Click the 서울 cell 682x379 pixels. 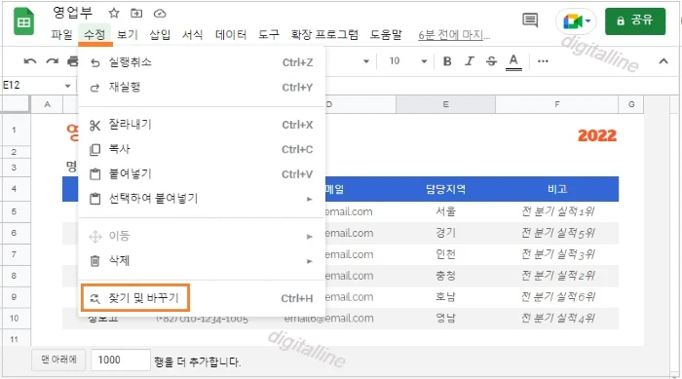(445, 212)
